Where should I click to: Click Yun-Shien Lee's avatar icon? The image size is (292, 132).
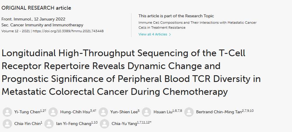pyautogui.click(x=103, y=112)
